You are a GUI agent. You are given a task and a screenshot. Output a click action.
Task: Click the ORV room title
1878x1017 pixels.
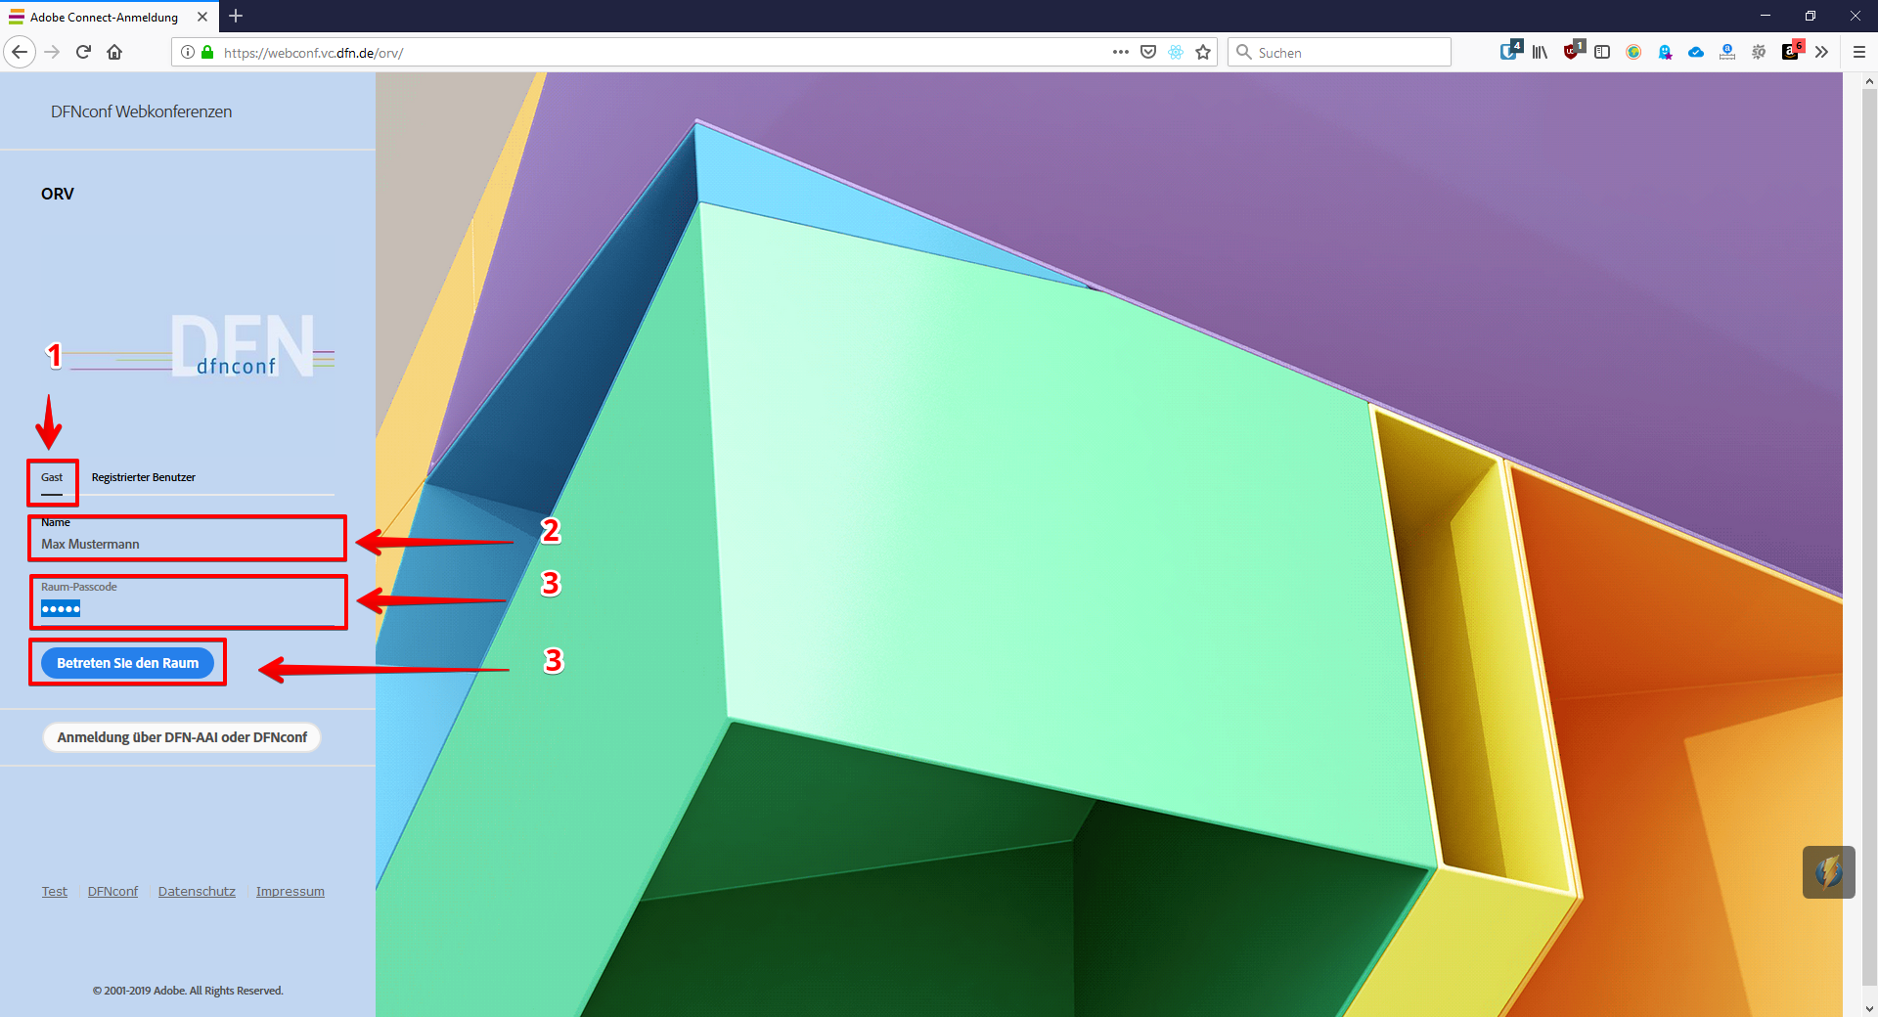click(58, 194)
